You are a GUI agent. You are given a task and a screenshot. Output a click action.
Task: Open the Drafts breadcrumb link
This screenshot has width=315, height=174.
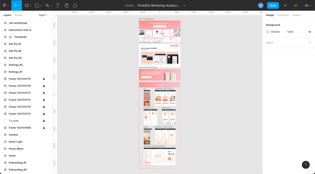coord(129,6)
